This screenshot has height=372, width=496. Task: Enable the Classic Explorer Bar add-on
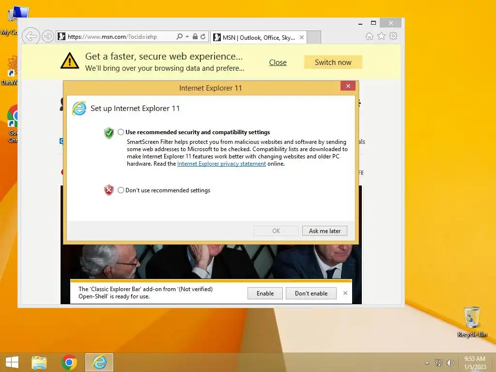[x=265, y=293]
